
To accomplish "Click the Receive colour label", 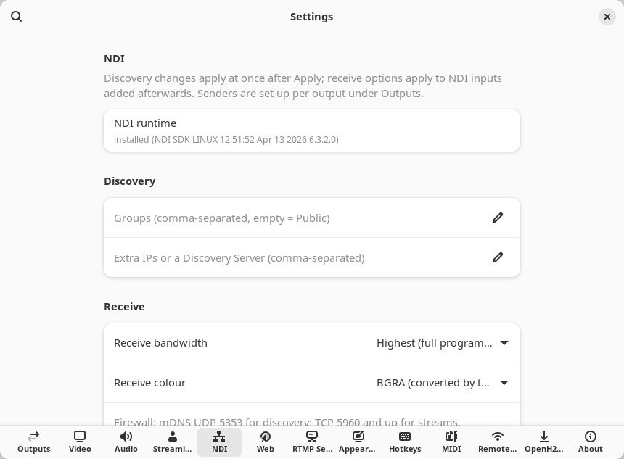I will (x=149, y=383).
